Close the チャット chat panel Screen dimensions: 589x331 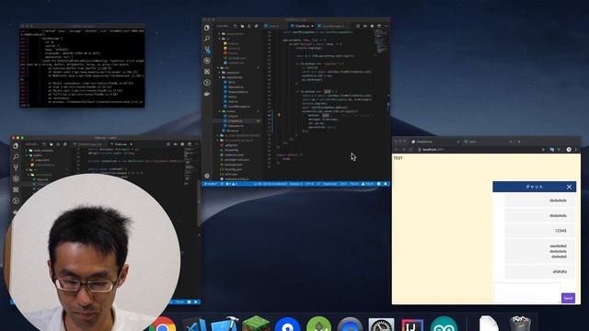point(569,187)
